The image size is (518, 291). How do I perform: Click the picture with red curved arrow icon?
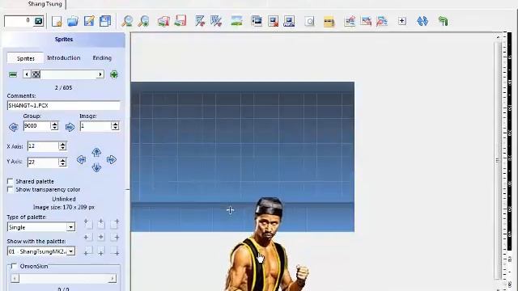pos(366,22)
